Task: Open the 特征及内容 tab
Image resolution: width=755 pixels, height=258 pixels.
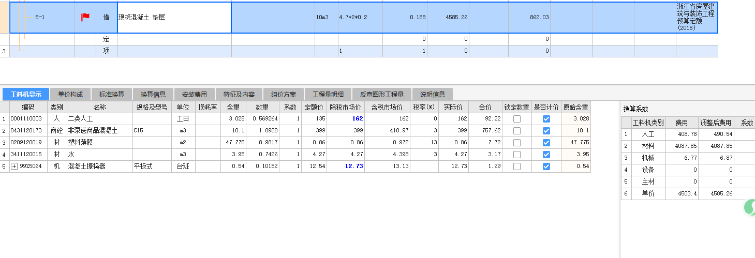Action: click(239, 94)
